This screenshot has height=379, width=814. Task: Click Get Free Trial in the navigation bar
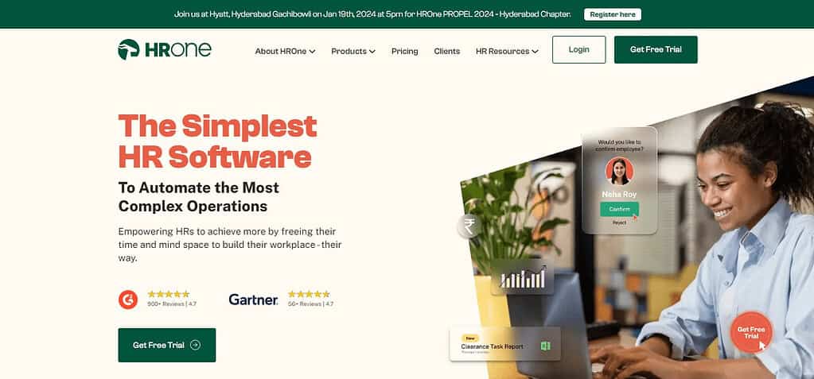pyautogui.click(x=656, y=50)
